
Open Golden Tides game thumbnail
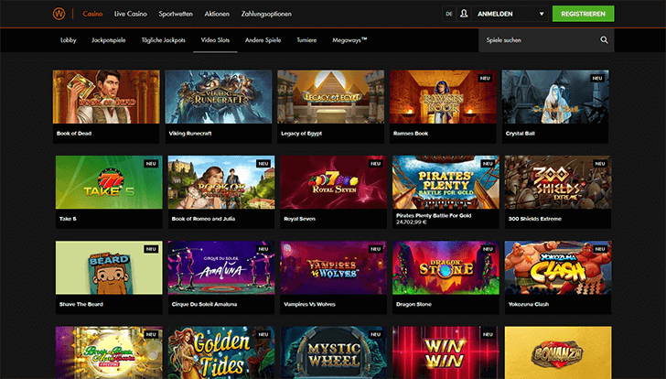(x=221, y=352)
